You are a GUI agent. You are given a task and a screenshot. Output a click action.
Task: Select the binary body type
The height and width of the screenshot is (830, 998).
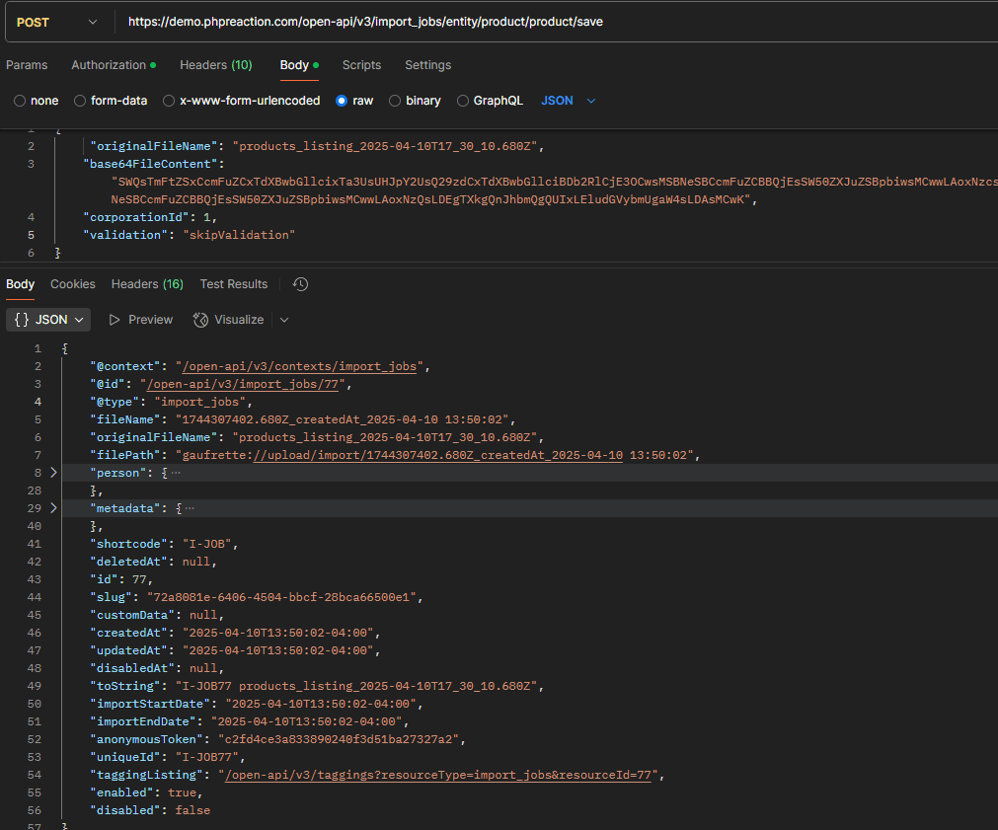(x=415, y=101)
